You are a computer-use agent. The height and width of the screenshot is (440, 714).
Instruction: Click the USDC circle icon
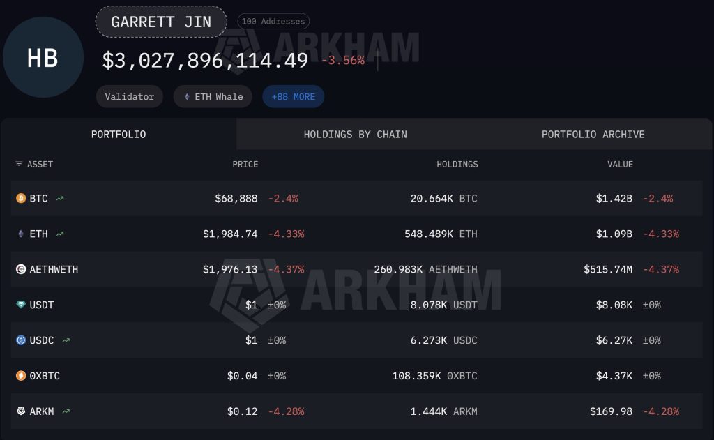pyautogui.click(x=20, y=340)
